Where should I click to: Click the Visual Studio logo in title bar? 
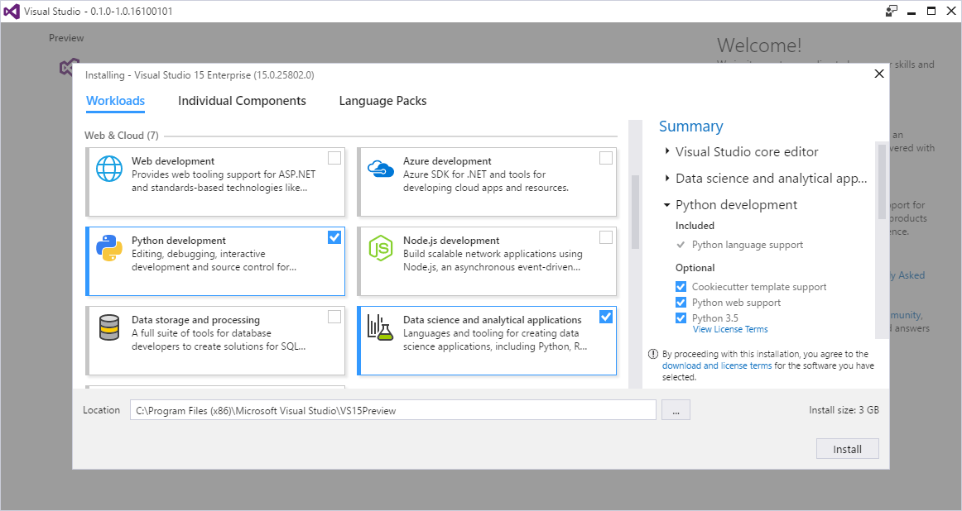12,11
